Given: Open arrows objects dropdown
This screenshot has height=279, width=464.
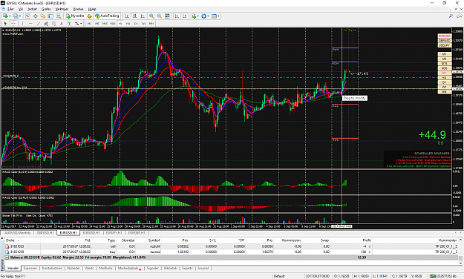Looking at the screenshot, I should [x=79, y=23].
